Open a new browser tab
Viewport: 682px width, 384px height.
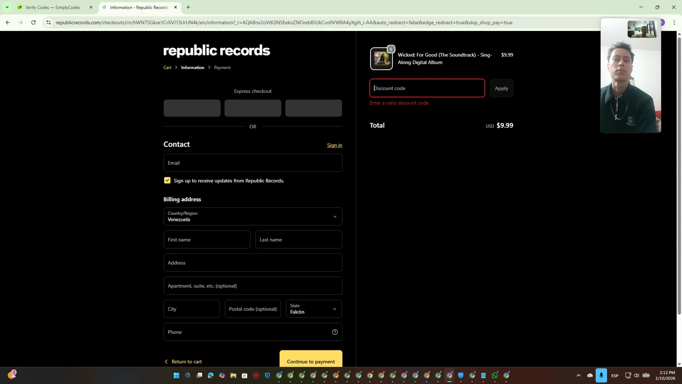click(x=188, y=7)
